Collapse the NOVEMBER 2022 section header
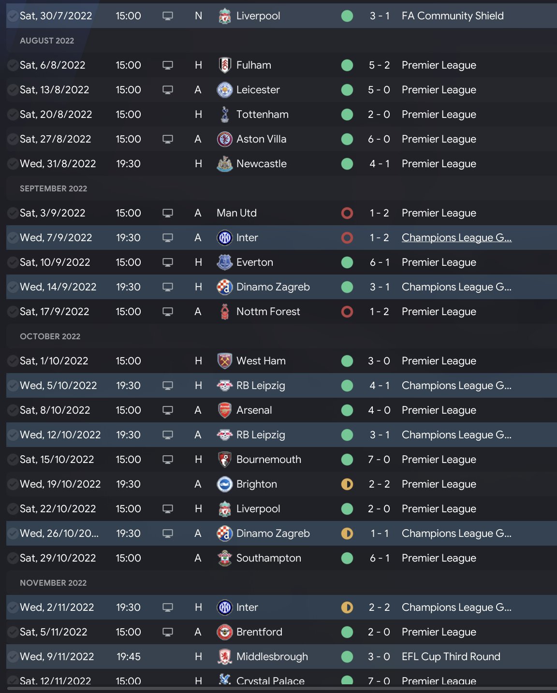Viewport: 557px width, 693px height. click(53, 583)
